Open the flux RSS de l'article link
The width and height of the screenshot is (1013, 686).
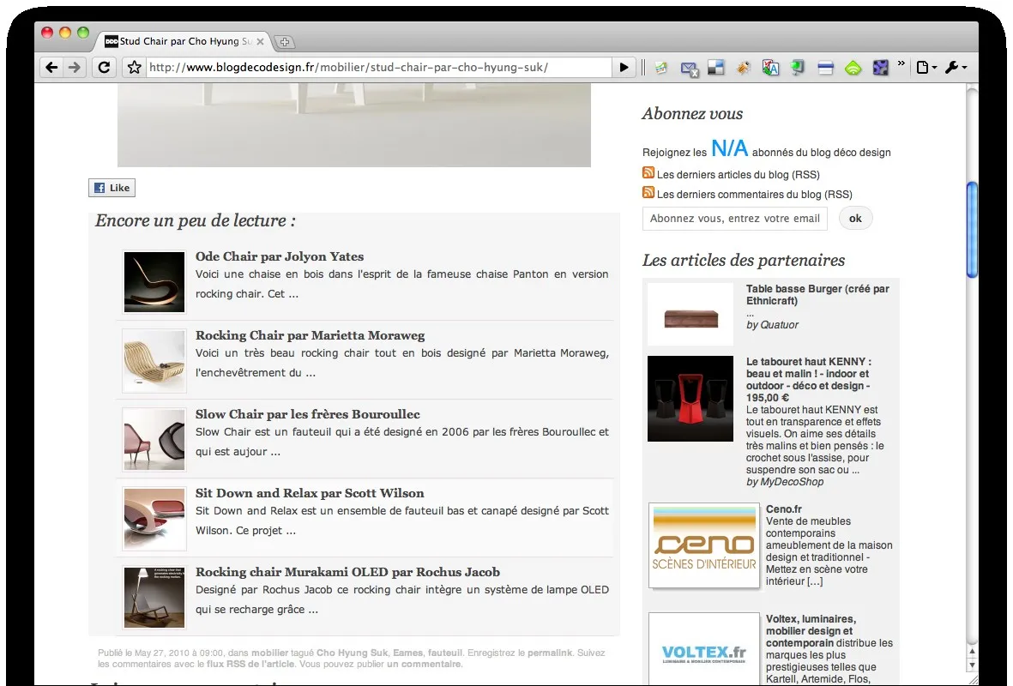pyautogui.click(x=250, y=664)
